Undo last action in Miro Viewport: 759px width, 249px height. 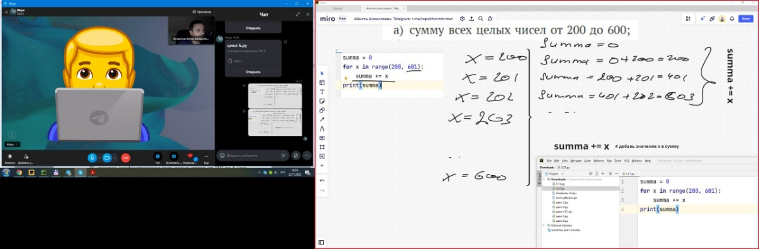(x=322, y=181)
